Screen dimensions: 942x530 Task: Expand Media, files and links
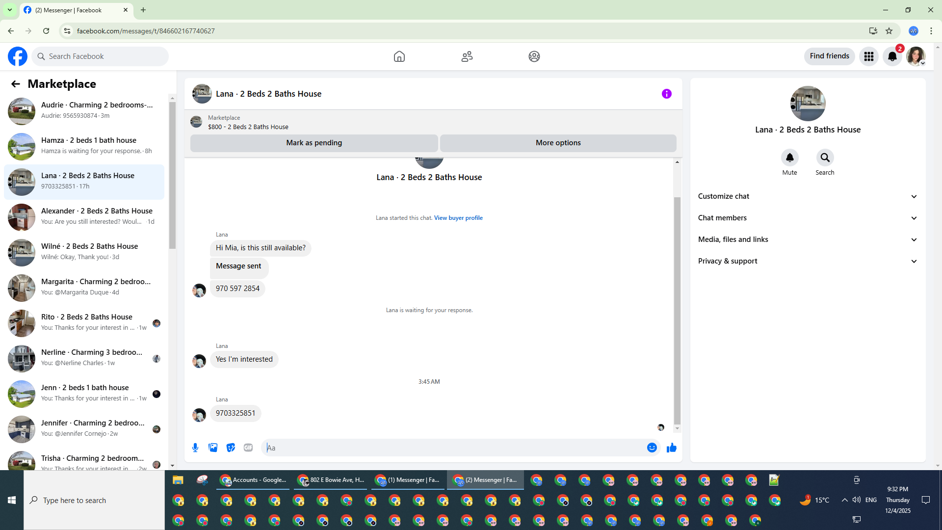click(808, 239)
